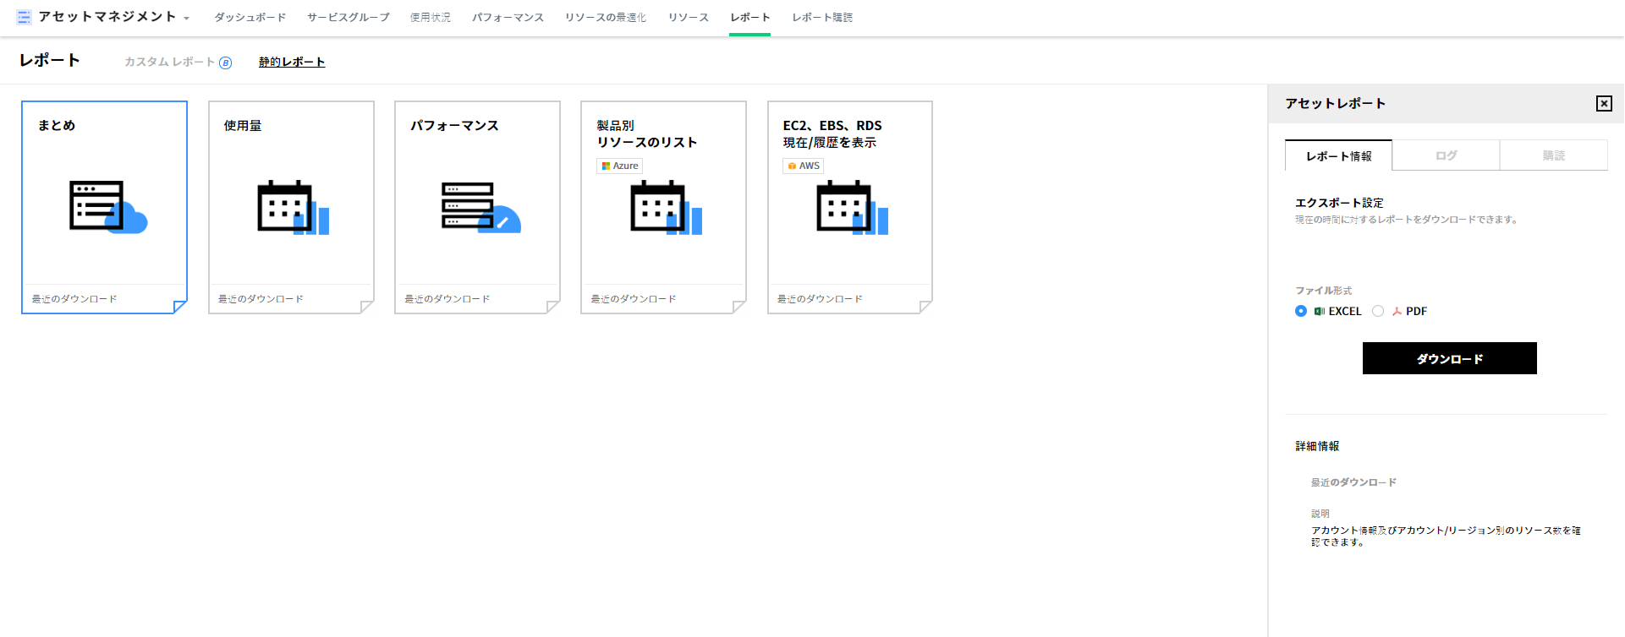Viewport: 1625px width, 637px height.
Task: Click the beta icon beside カスタム レポート
Action: click(226, 63)
